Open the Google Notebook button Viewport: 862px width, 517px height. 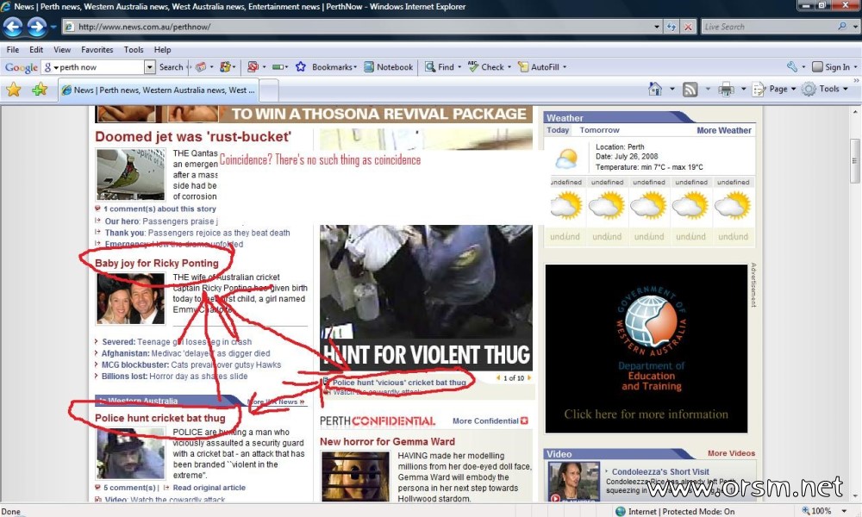click(389, 67)
